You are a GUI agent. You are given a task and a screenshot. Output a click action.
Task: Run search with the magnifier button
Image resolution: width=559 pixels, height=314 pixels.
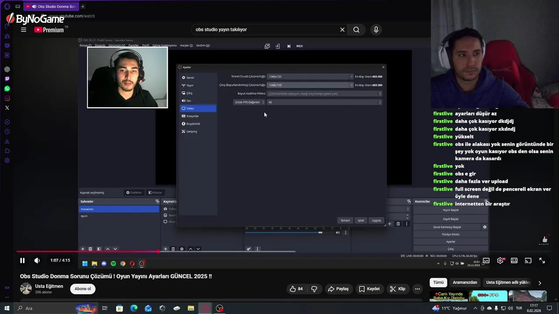click(356, 30)
